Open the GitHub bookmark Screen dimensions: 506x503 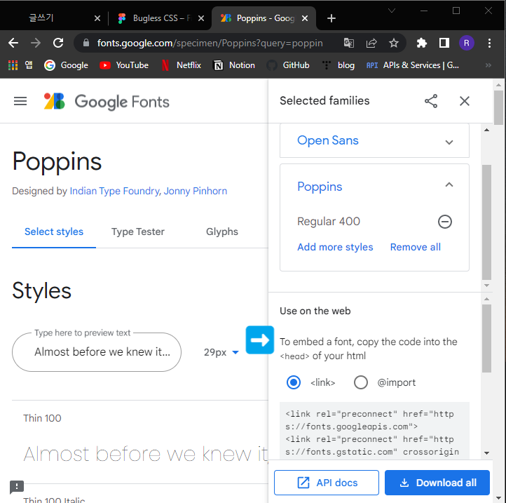(x=288, y=65)
